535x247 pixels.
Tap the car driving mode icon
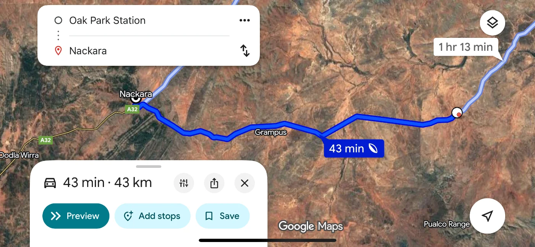pyautogui.click(x=50, y=183)
